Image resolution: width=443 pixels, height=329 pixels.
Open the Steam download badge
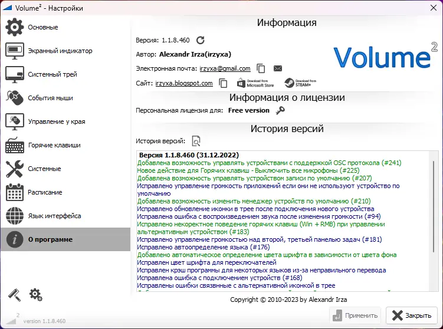pyautogui.click(x=300, y=83)
